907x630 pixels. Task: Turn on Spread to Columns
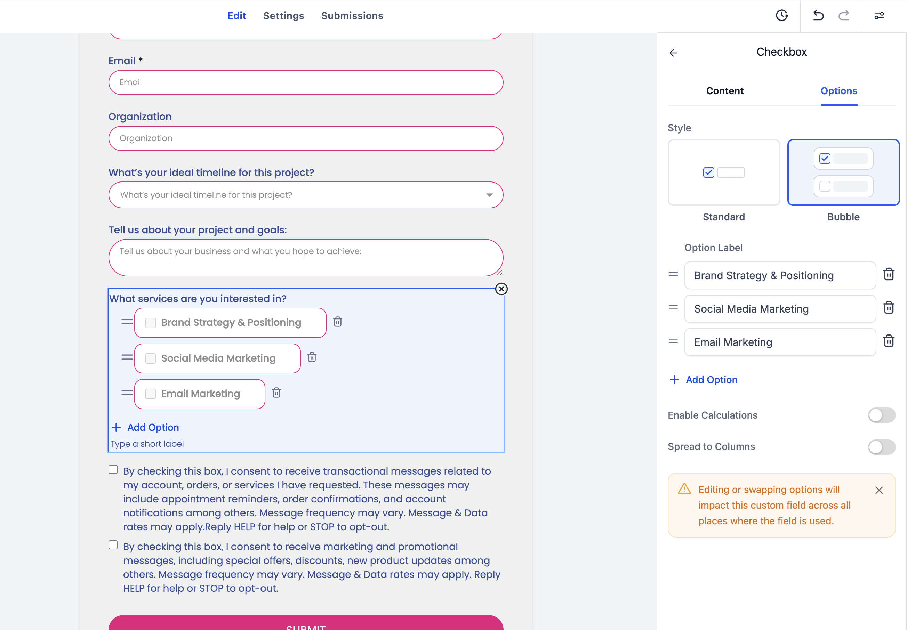[x=882, y=447]
